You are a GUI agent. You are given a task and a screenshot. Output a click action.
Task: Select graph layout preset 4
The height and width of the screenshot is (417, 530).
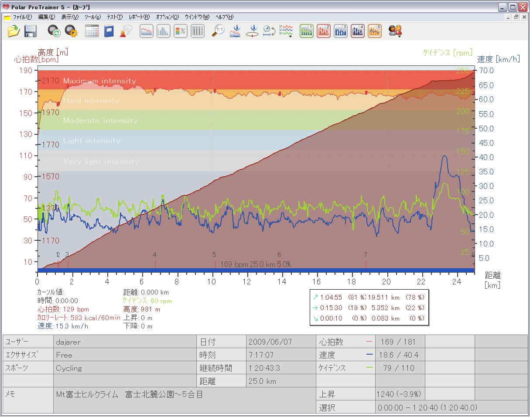click(358, 31)
